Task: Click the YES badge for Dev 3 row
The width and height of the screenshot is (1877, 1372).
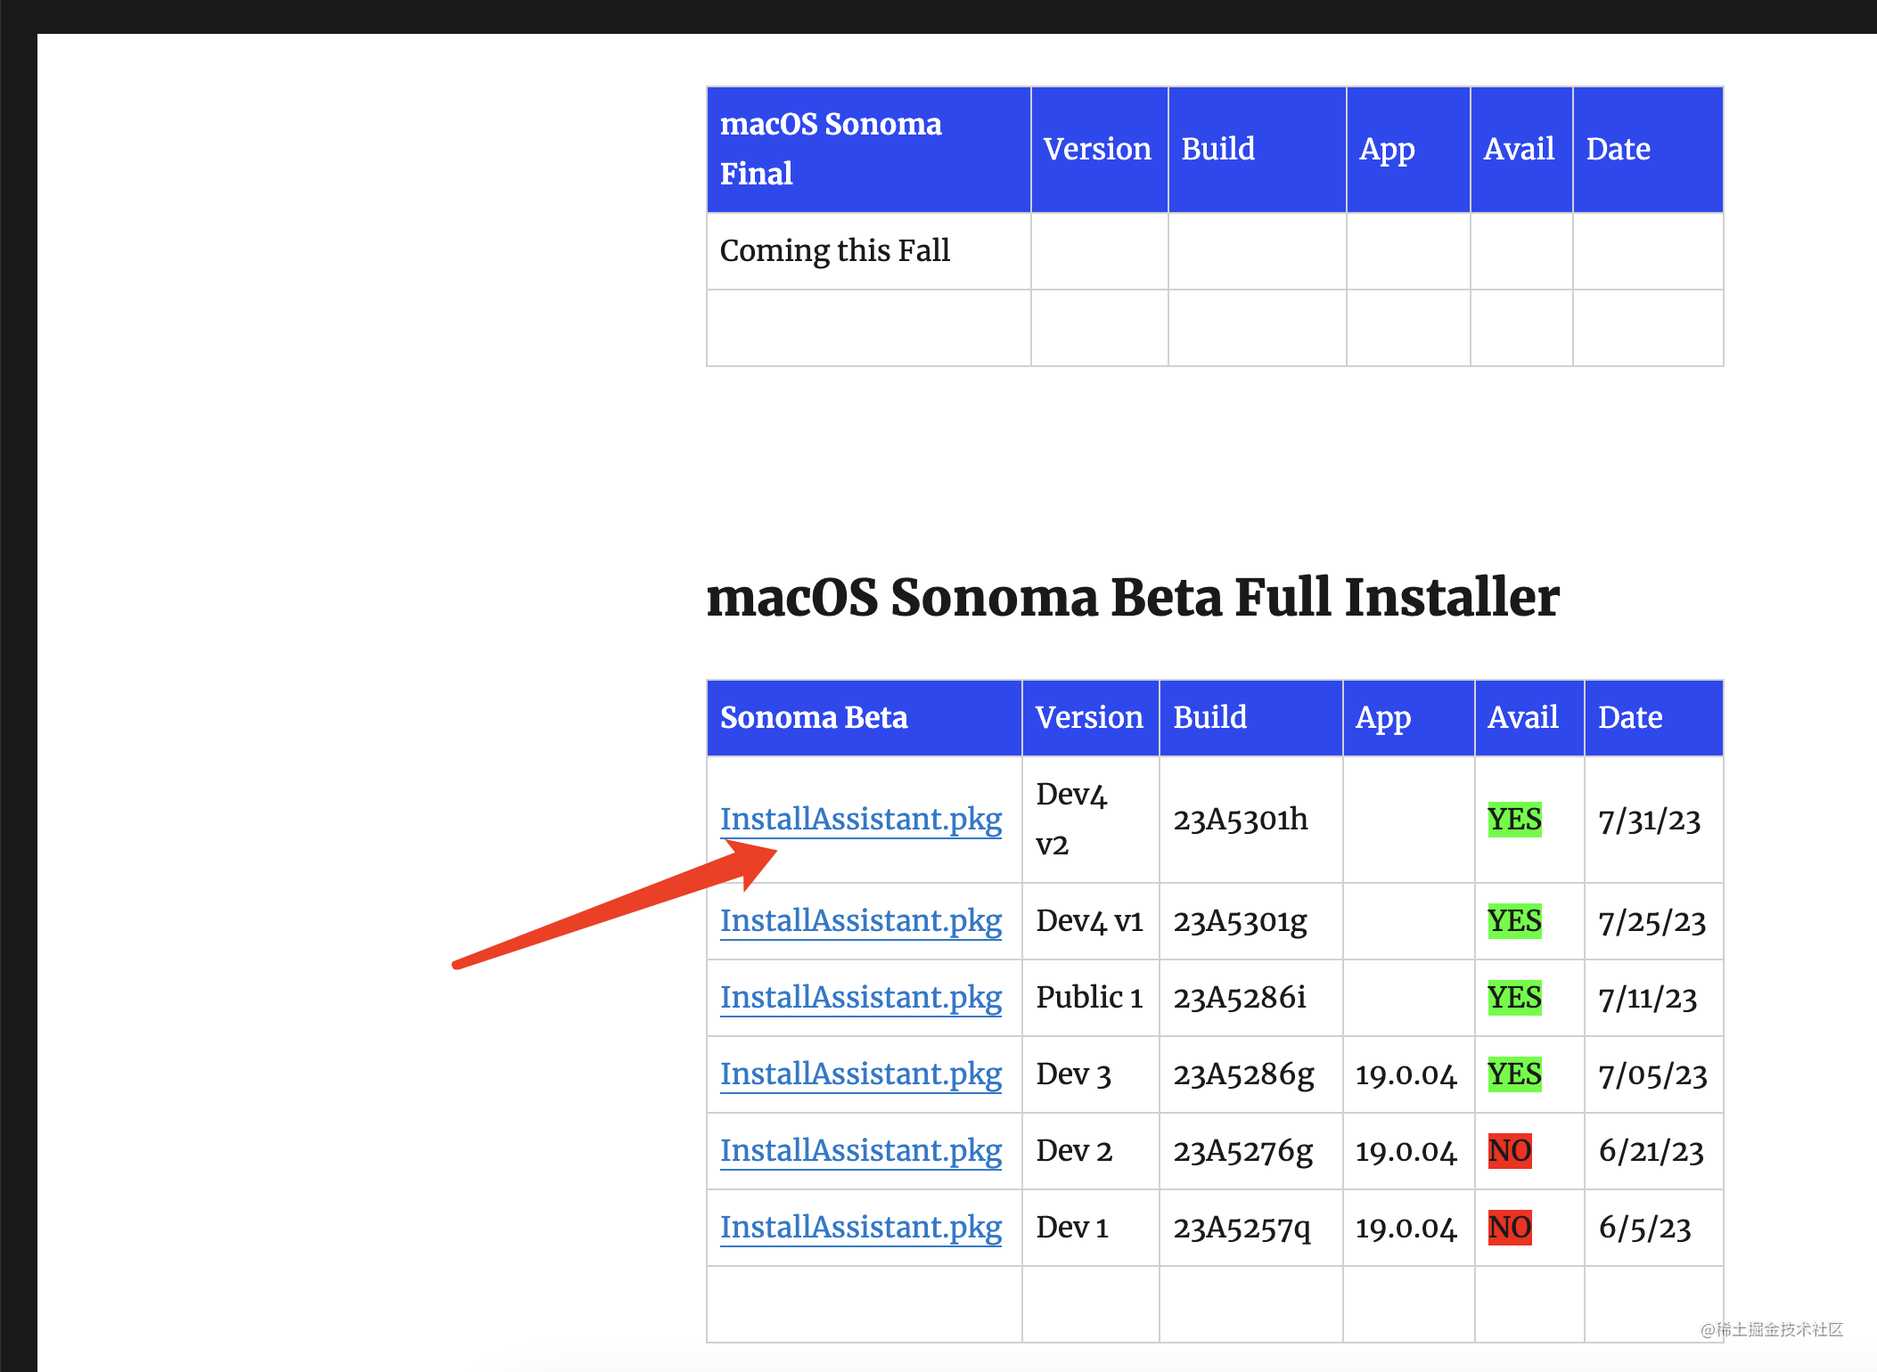Action: click(x=1513, y=1074)
